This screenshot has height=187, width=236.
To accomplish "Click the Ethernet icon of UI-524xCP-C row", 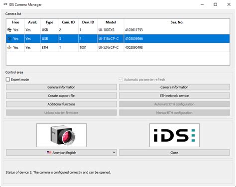I will [x=9, y=47].
